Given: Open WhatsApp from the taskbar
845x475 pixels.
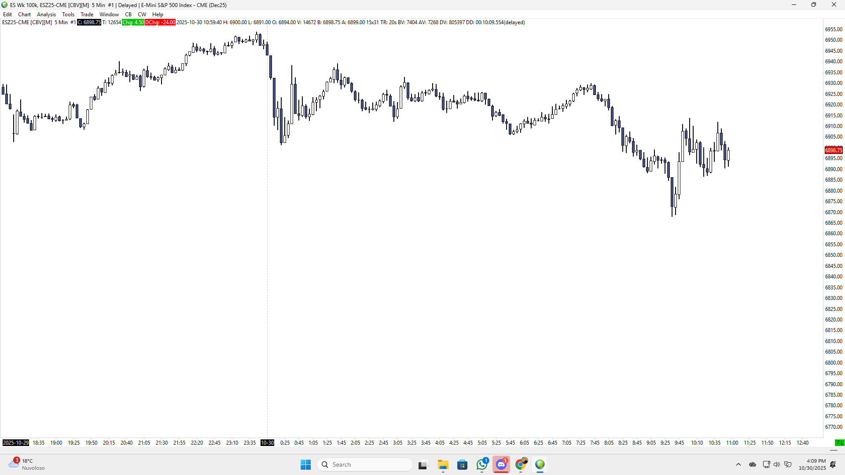Looking at the screenshot, I should point(482,464).
